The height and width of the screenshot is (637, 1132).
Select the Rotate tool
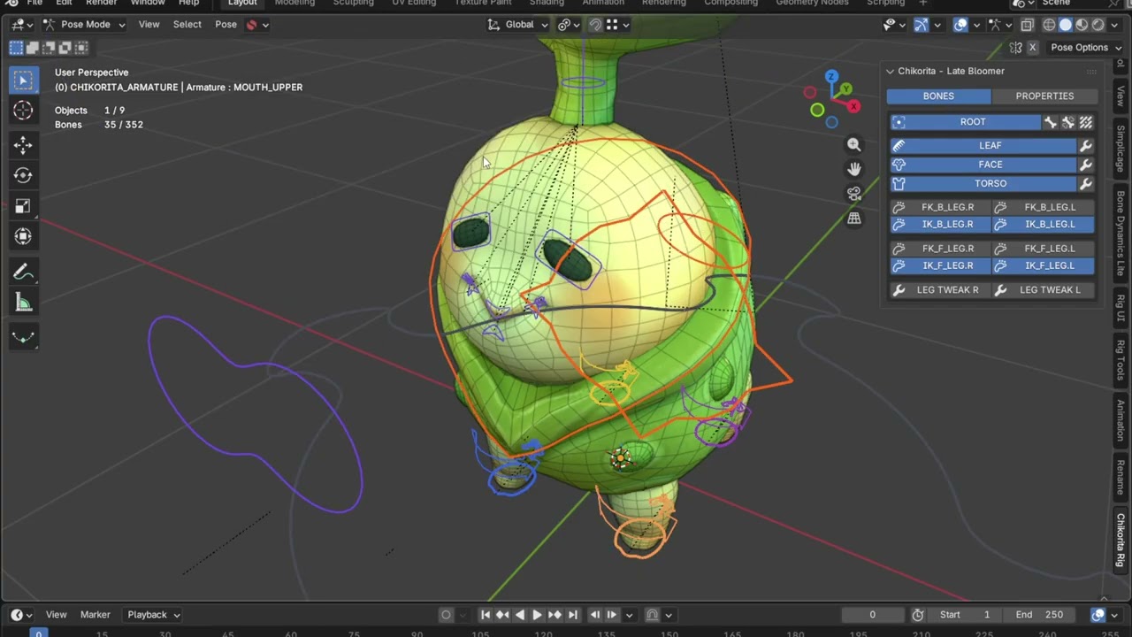pos(23,175)
